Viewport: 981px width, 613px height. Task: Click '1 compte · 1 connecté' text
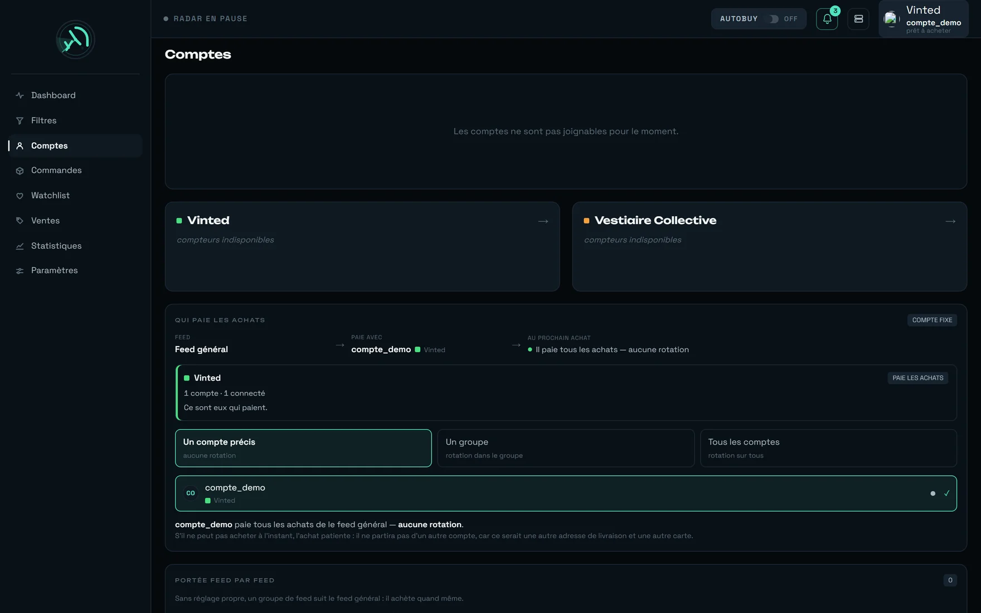point(225,393)
